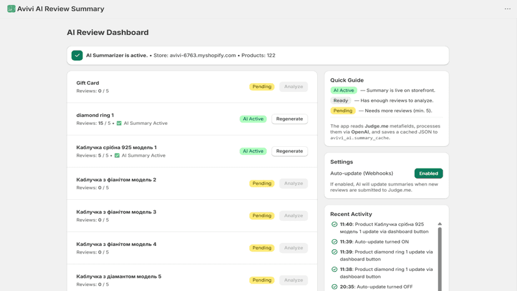
Task: Click AI Summary Active check icon for Каблучка срібна 925
Action: coord(117,155)
